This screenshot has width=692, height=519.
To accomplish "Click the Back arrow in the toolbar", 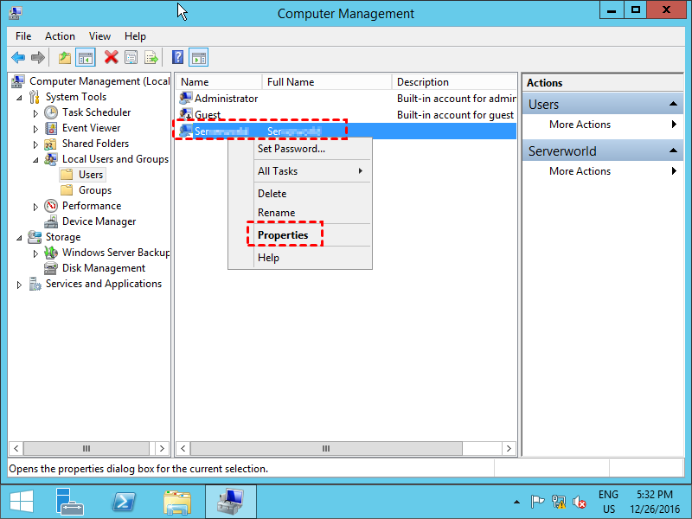I will click(18, 58).
